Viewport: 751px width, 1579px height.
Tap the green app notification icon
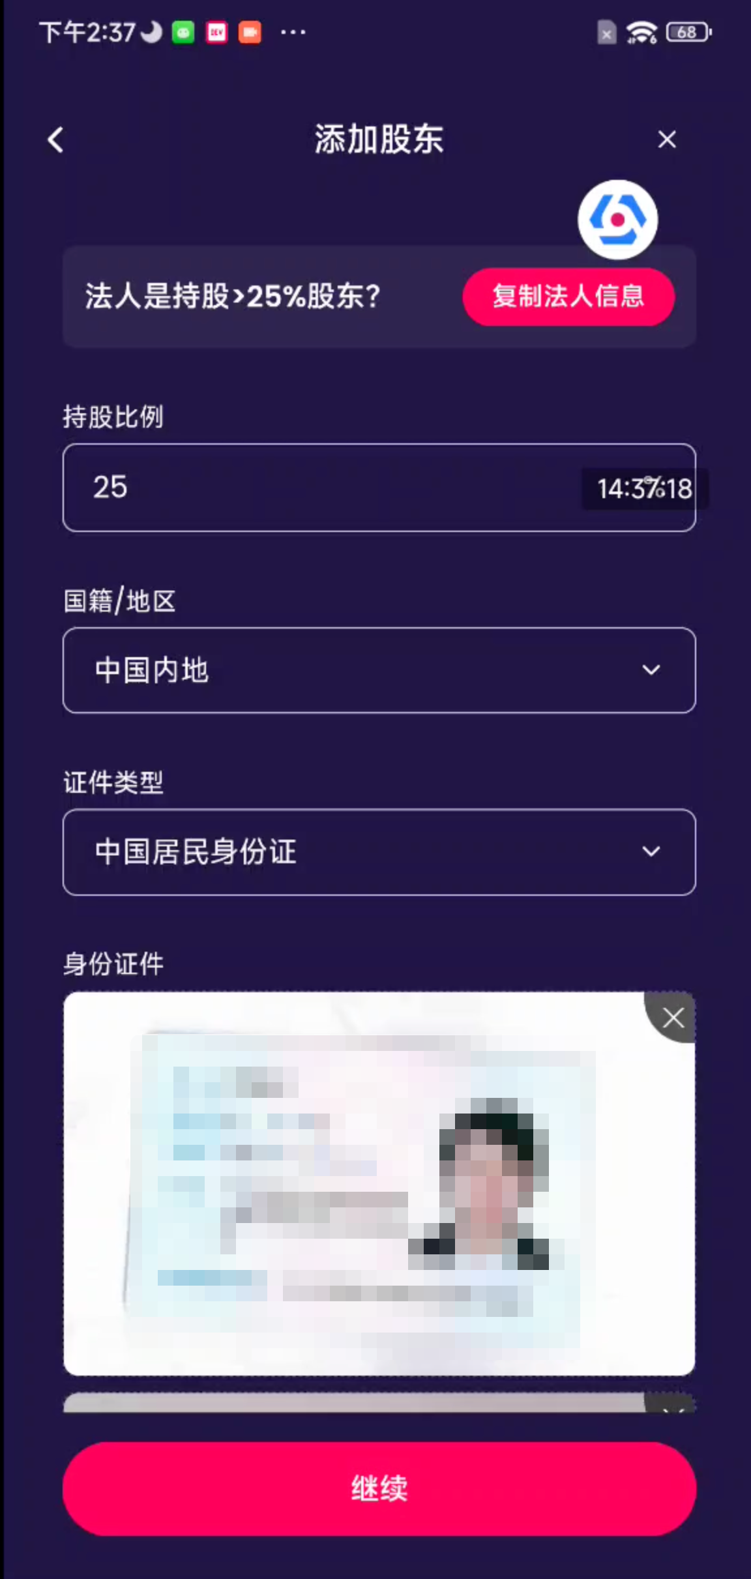(183, 32)
